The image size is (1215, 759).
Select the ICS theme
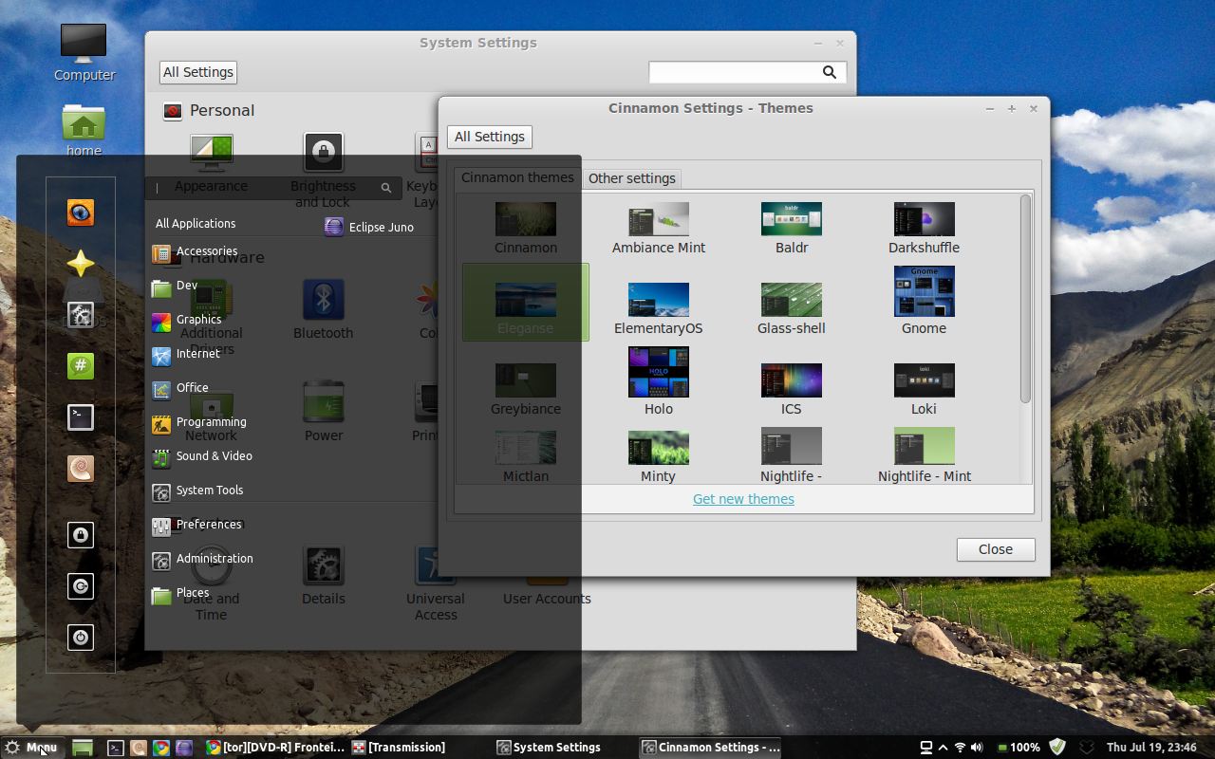[x=792, y=389]
